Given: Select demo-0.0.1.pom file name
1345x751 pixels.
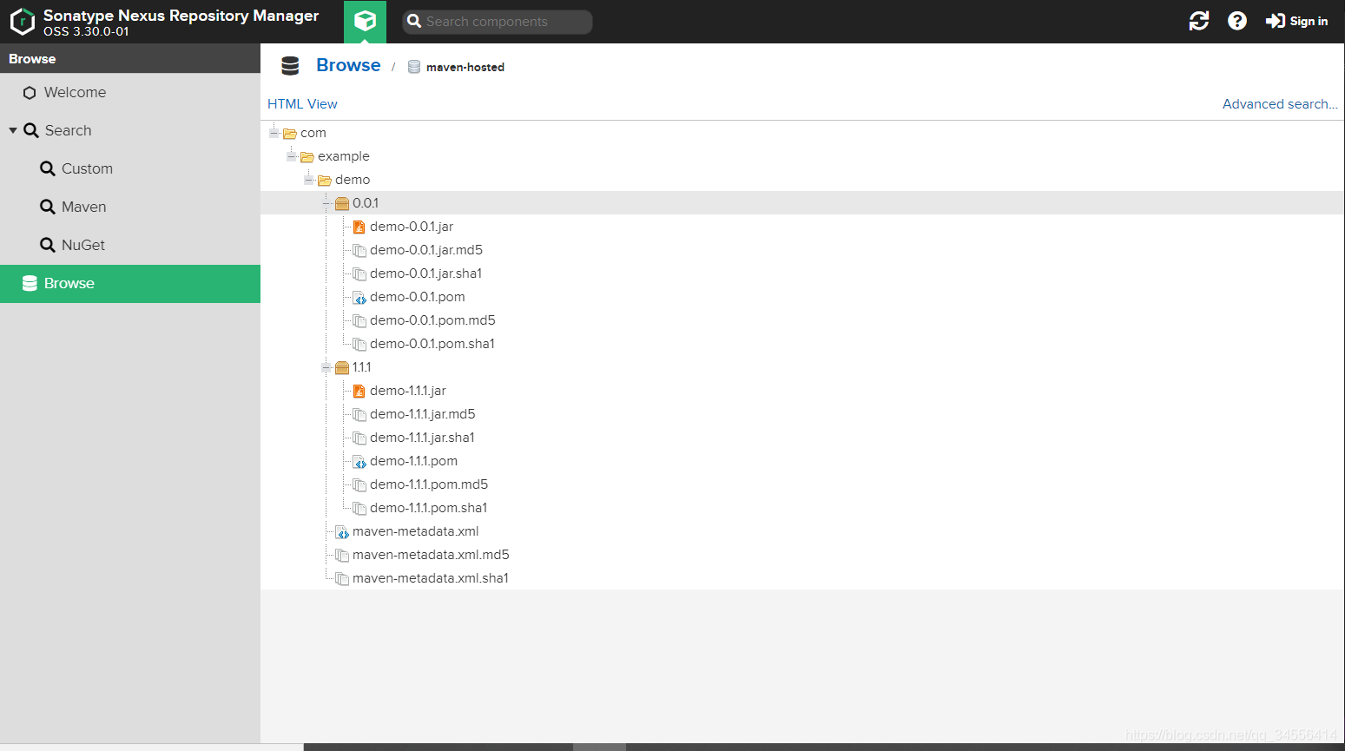Looking at the screenshot, I should (418, 297).
